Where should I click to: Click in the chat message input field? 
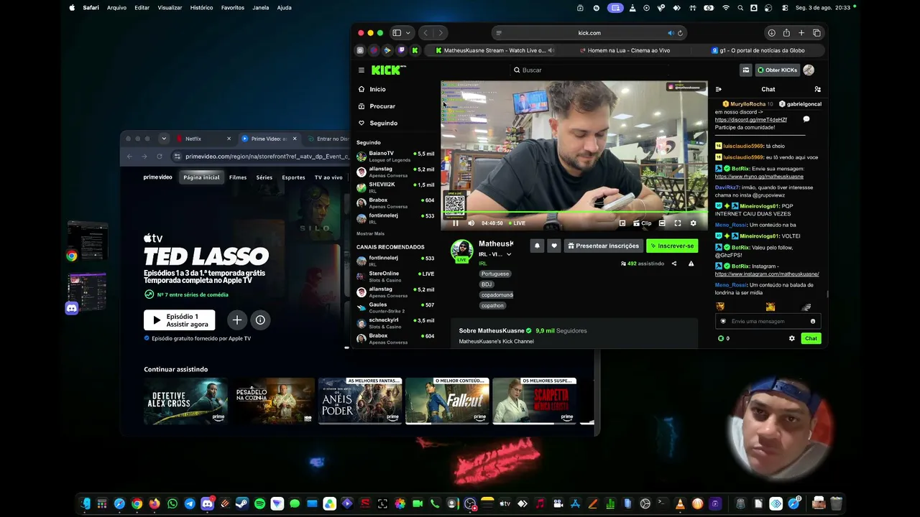(768, 322)
